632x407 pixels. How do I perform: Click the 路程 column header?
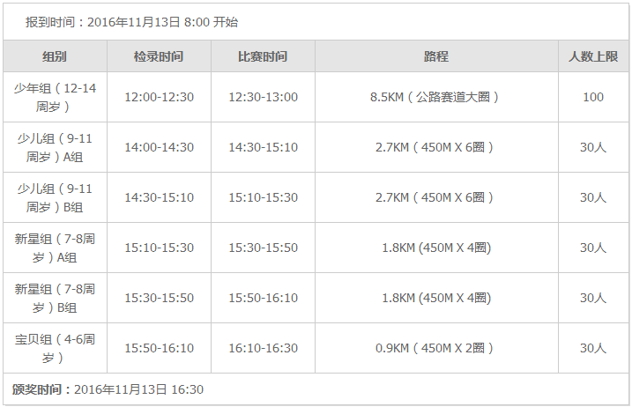[436, 56]
